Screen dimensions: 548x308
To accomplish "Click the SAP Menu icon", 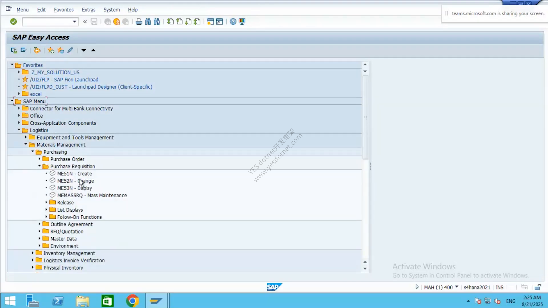I will click(x=24, y=50).
